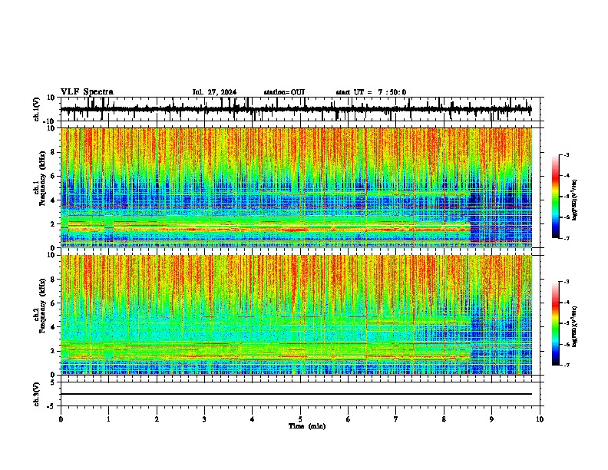Click the ch.2 color scale bar
This screenshot has height=470, width=608.
coord(556,323)
